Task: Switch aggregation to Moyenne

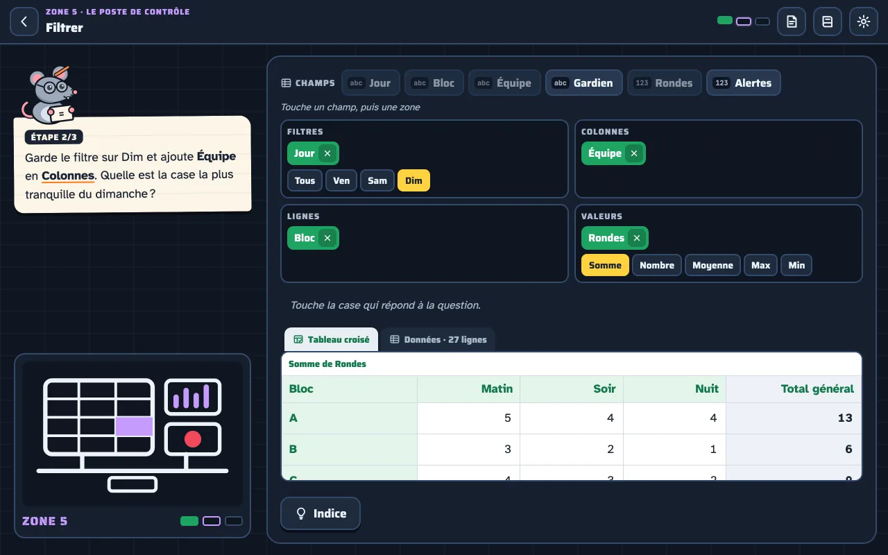Action: click(x=712, y=265)
